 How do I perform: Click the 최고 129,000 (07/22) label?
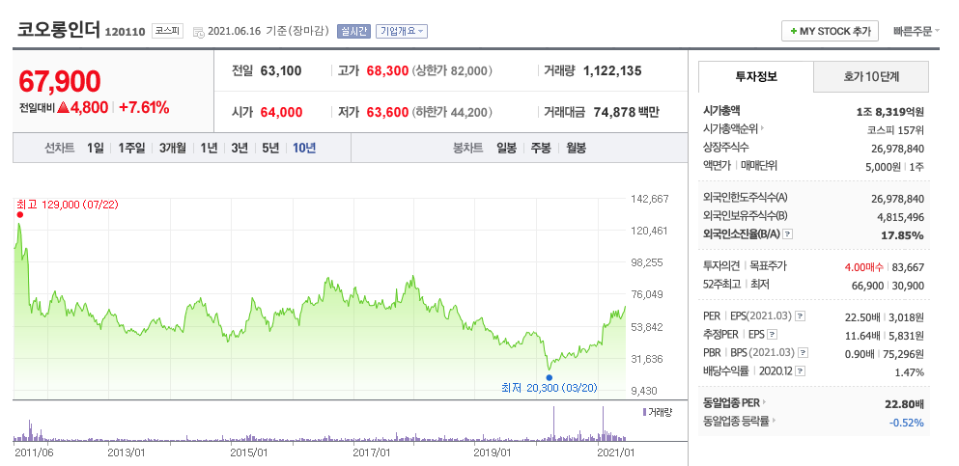coord(68,204)
